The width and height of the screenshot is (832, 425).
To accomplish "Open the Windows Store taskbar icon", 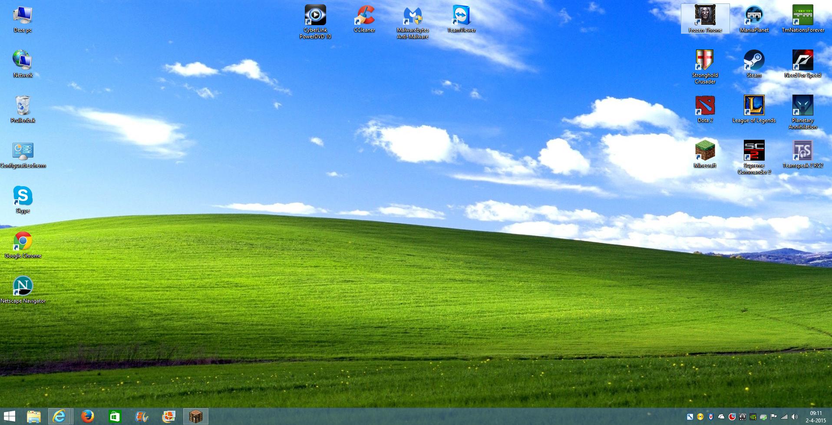I will point(115,417).
